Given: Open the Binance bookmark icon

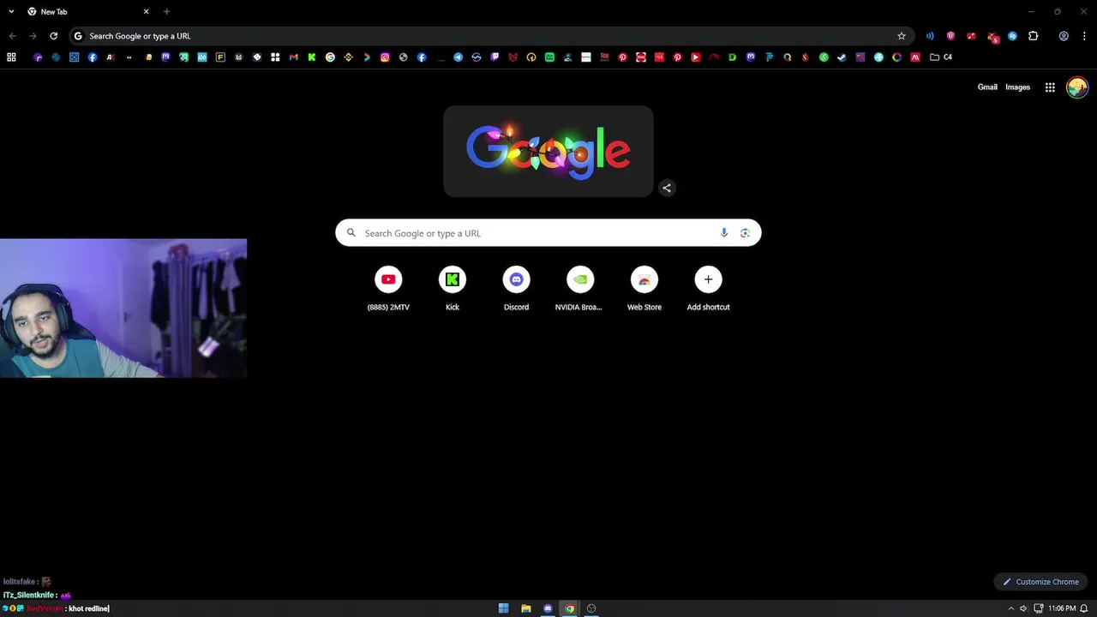Looking at the screenshot, I should [x=348, y=57].
